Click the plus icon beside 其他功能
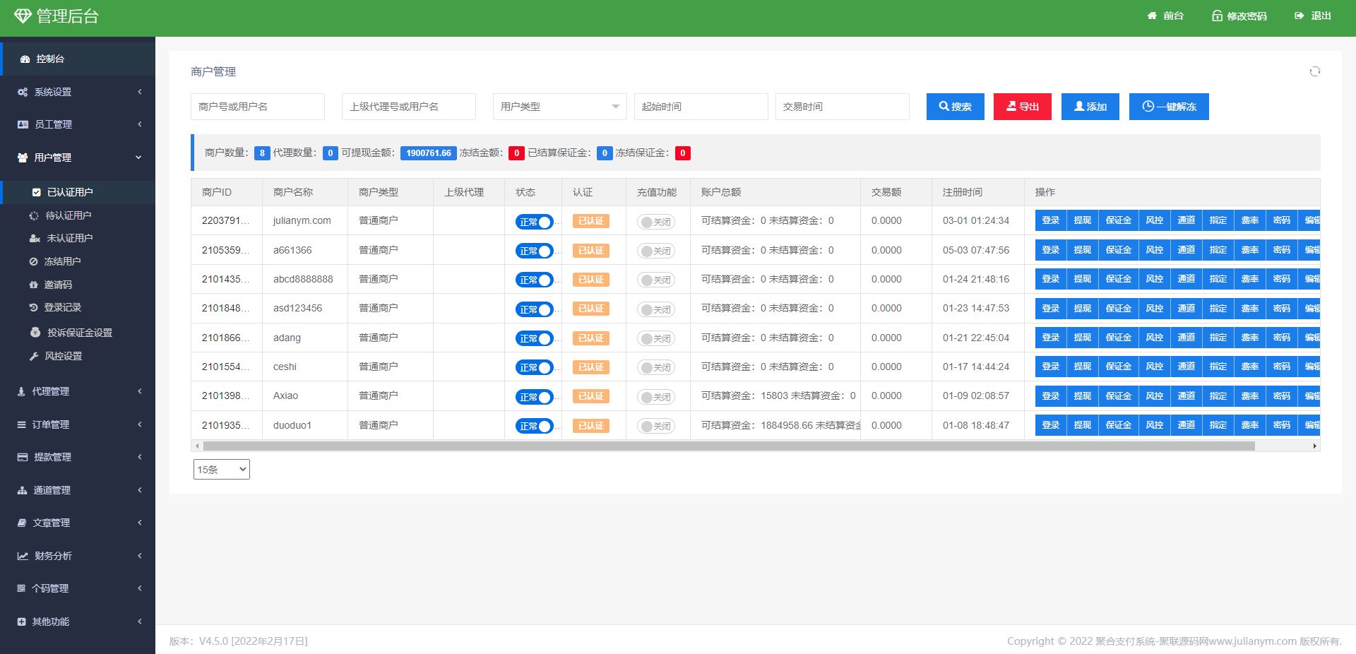Image resolution: width=1356 pixels, height=654 pixels. [x=21, y=622]
